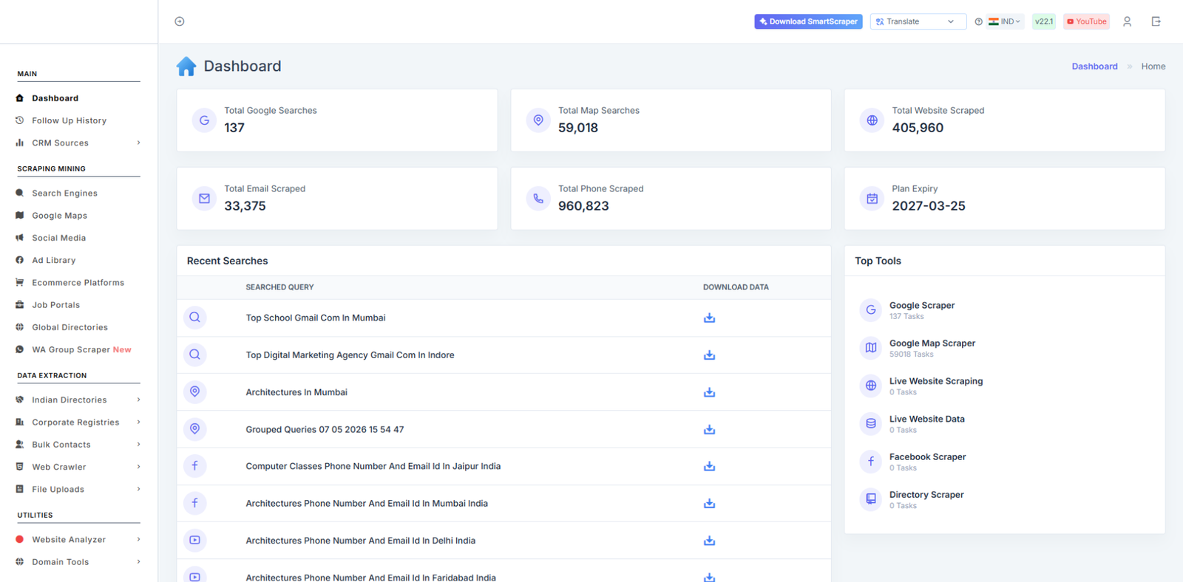Click the Facebook Scraper icon in Top Tools
The width and height of the screenshot is (1183, 582).
click(871, 462)
